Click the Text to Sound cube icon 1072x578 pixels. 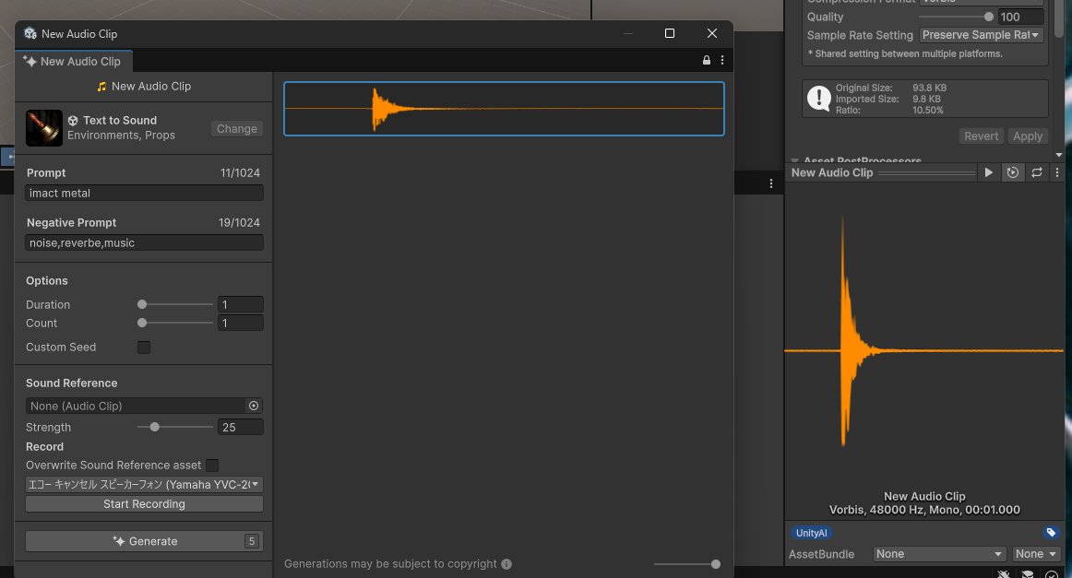[73, 120]
